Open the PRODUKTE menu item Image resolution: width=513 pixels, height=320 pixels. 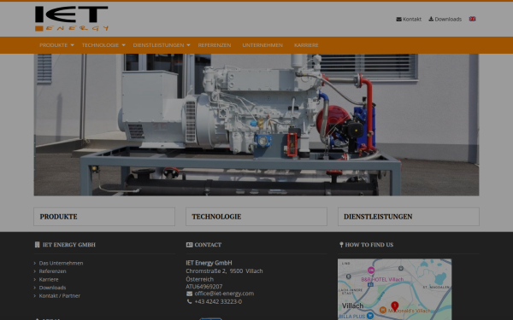53,45
